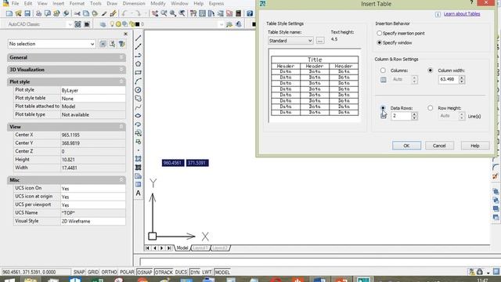The width and height of the screenshot is (501, 282).
Task: Click the Data Rows value field
Action: [x=402, y=116]
